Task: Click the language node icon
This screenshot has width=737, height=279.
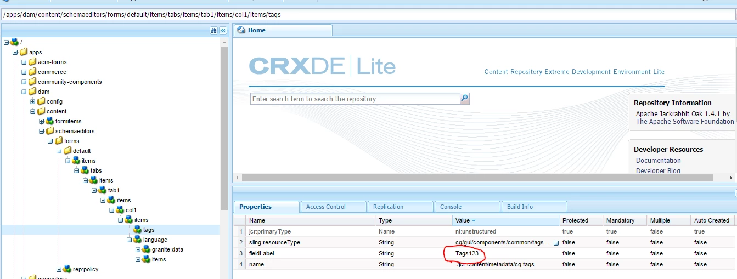Action: (x=138, y=240)
